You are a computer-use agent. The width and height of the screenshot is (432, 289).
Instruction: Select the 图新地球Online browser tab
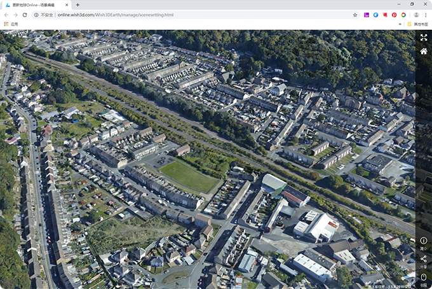[37, 5]
